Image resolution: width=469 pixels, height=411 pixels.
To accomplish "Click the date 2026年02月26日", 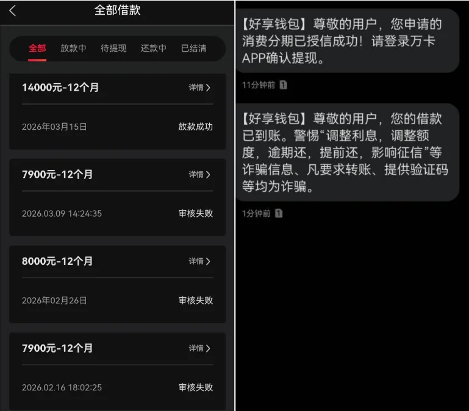I will point(54,300).
